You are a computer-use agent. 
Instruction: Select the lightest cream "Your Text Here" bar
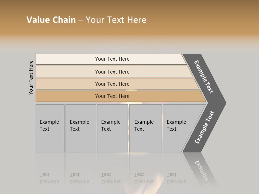111,59
